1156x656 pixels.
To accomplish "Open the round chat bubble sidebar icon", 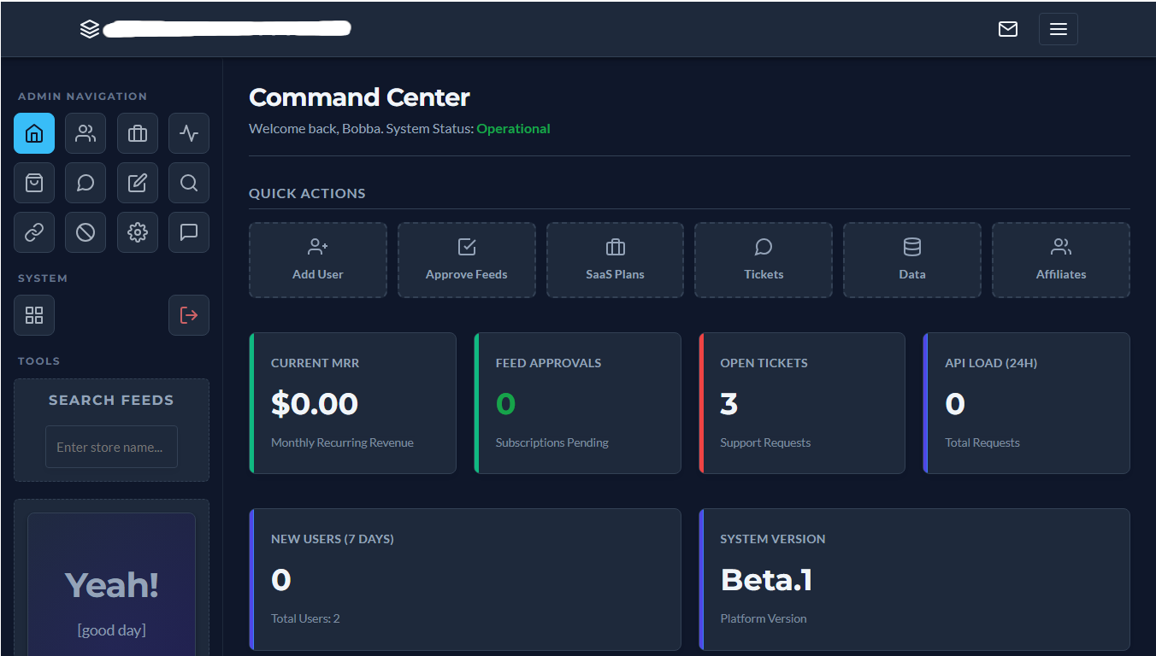I will (x=86, y=183).
